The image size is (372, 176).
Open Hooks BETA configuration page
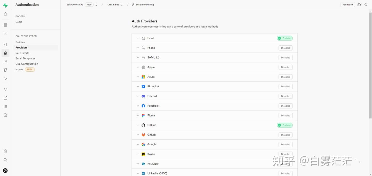[x=25, y=70]
